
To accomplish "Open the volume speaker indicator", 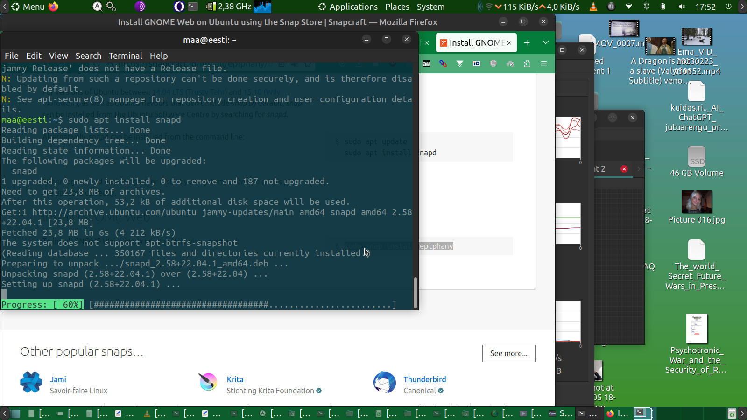I will click(x=682, y=7).
